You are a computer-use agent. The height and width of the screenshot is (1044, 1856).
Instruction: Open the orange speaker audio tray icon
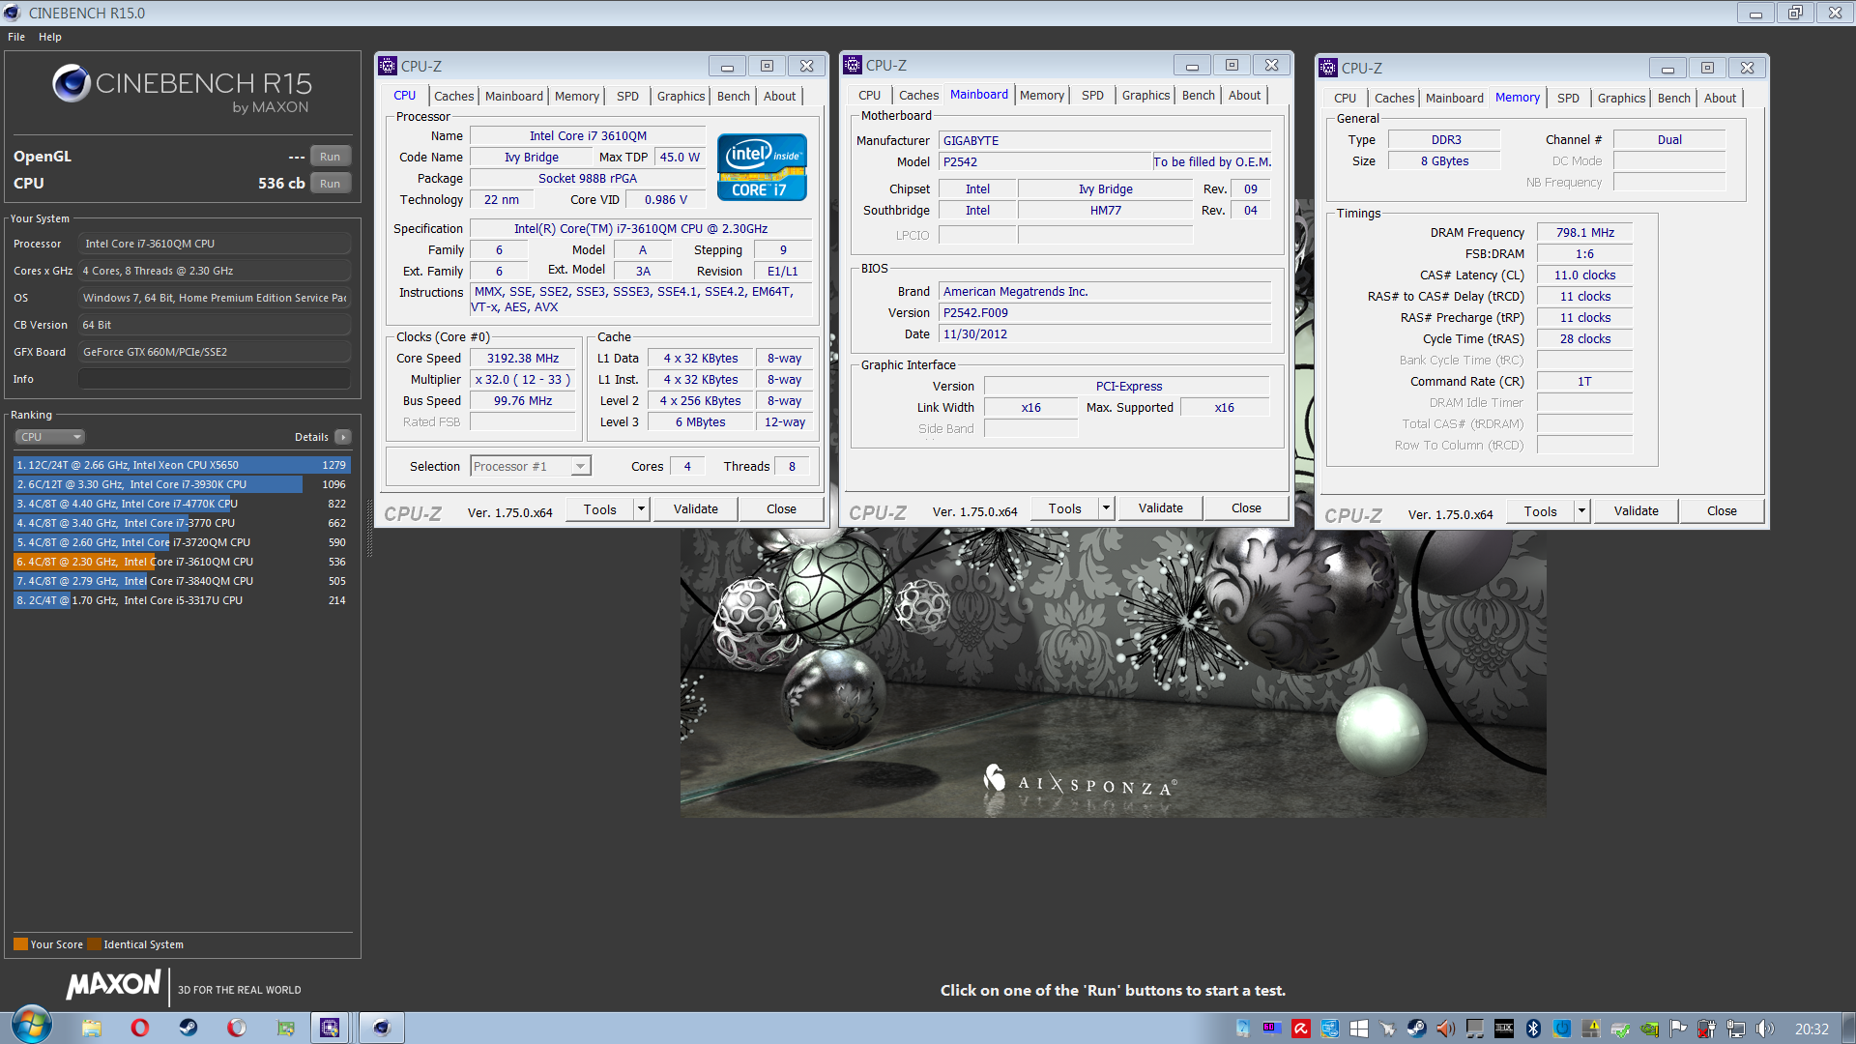(1446, 1029)
